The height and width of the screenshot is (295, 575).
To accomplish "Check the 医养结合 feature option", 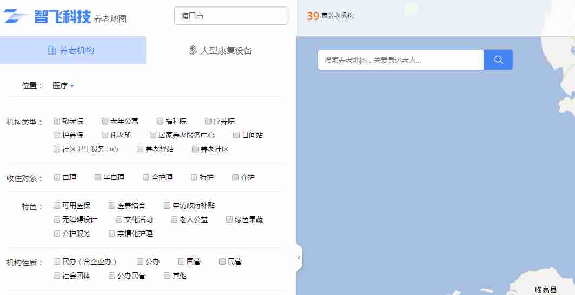I will coord(112,205).
